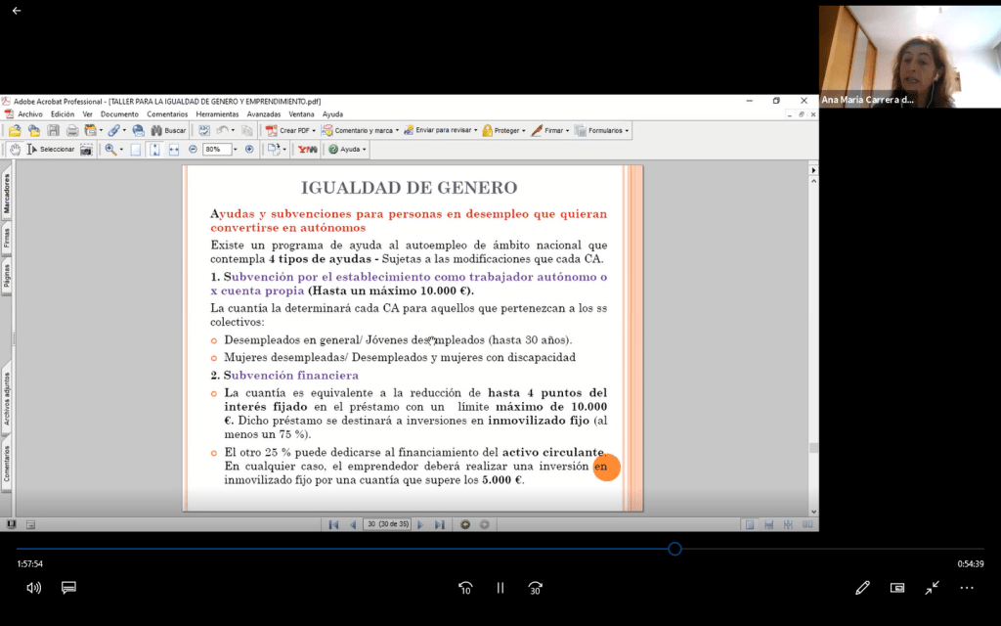Mute the video volume
Viewport: 1001px width, 626px height.
tap(34, 588)
